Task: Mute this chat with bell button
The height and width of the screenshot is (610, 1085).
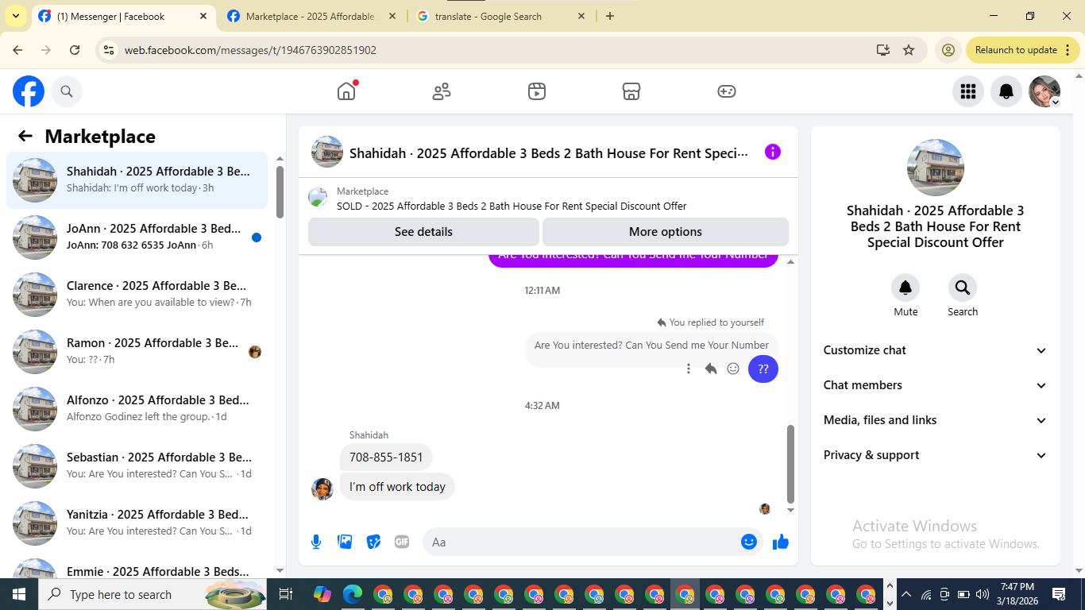Action: [x=905, y=288]
